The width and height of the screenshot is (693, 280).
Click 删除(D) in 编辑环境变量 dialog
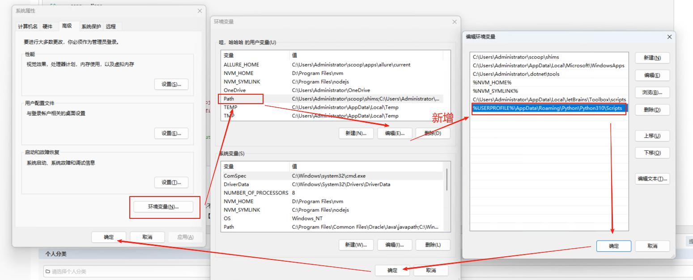click(652, 110)
